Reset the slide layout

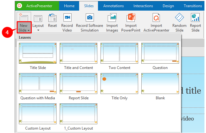pos(52,21)
